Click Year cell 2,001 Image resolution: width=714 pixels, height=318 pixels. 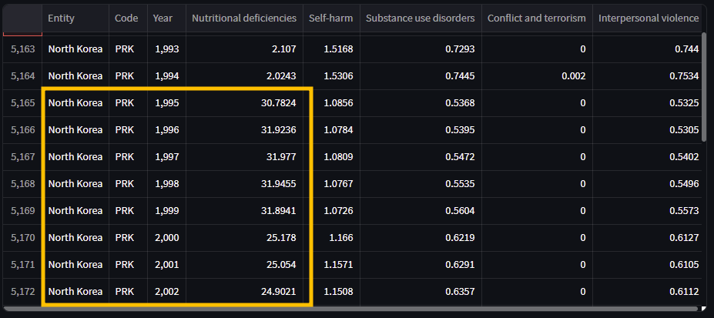click(166, 264)
